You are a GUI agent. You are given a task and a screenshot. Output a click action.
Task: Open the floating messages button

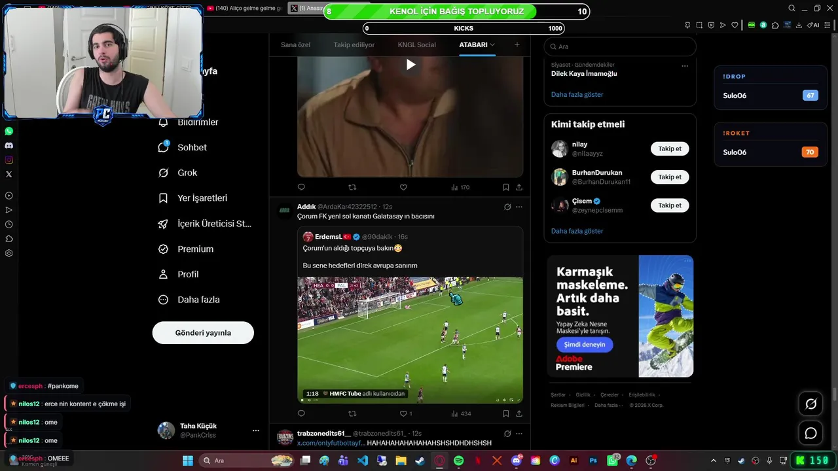(811, 433)
